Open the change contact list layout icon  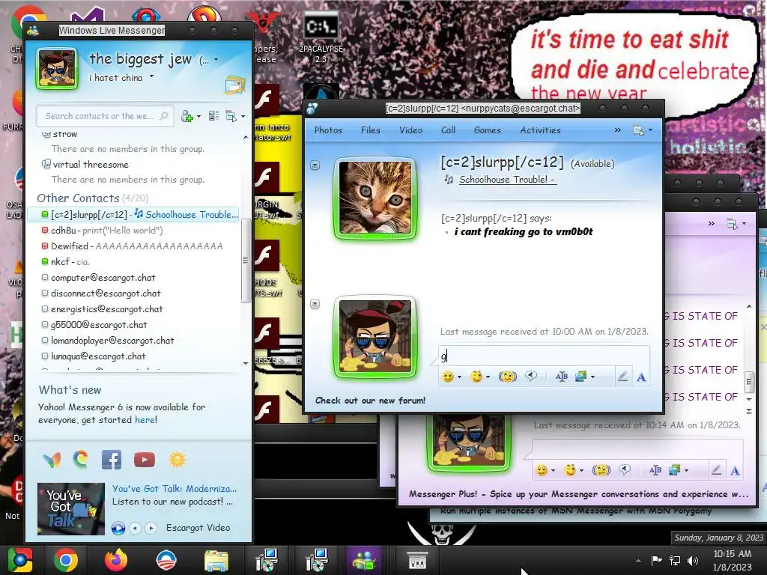[x=213, y=116]
